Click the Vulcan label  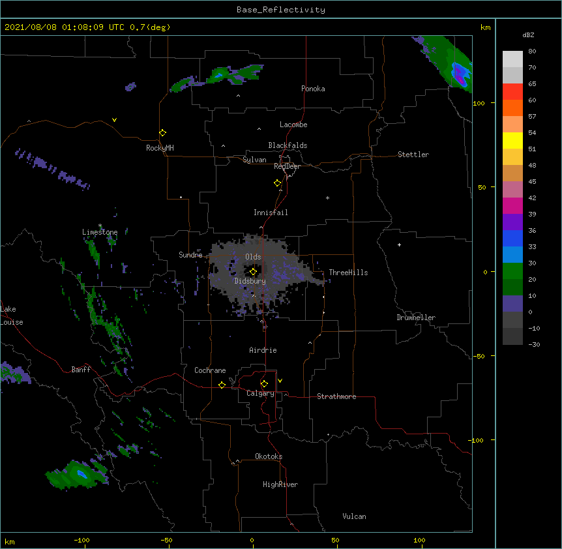click(x=354, y=516)
